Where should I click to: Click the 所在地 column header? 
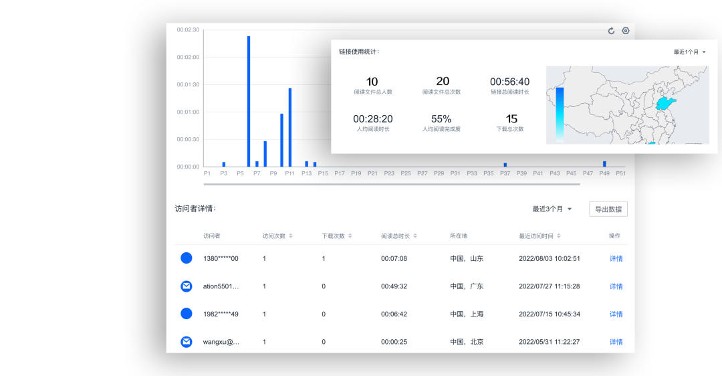[459, 236]
